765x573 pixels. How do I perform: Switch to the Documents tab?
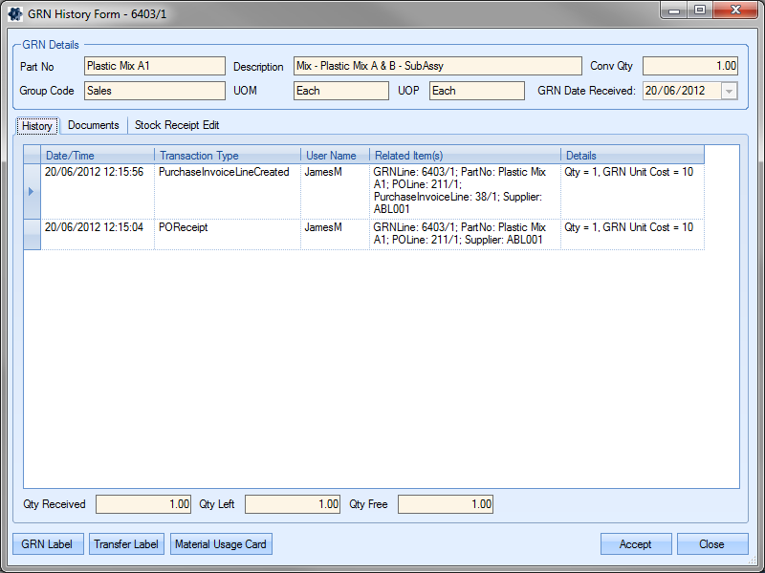(93, 125)
